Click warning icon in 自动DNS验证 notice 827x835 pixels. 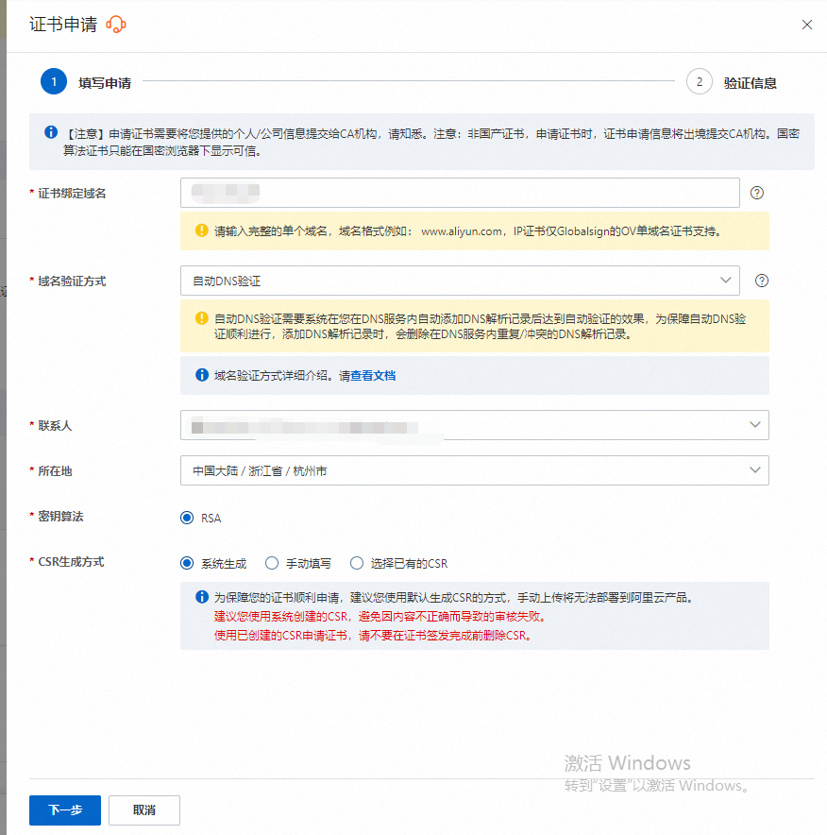(x=201, y=318)
